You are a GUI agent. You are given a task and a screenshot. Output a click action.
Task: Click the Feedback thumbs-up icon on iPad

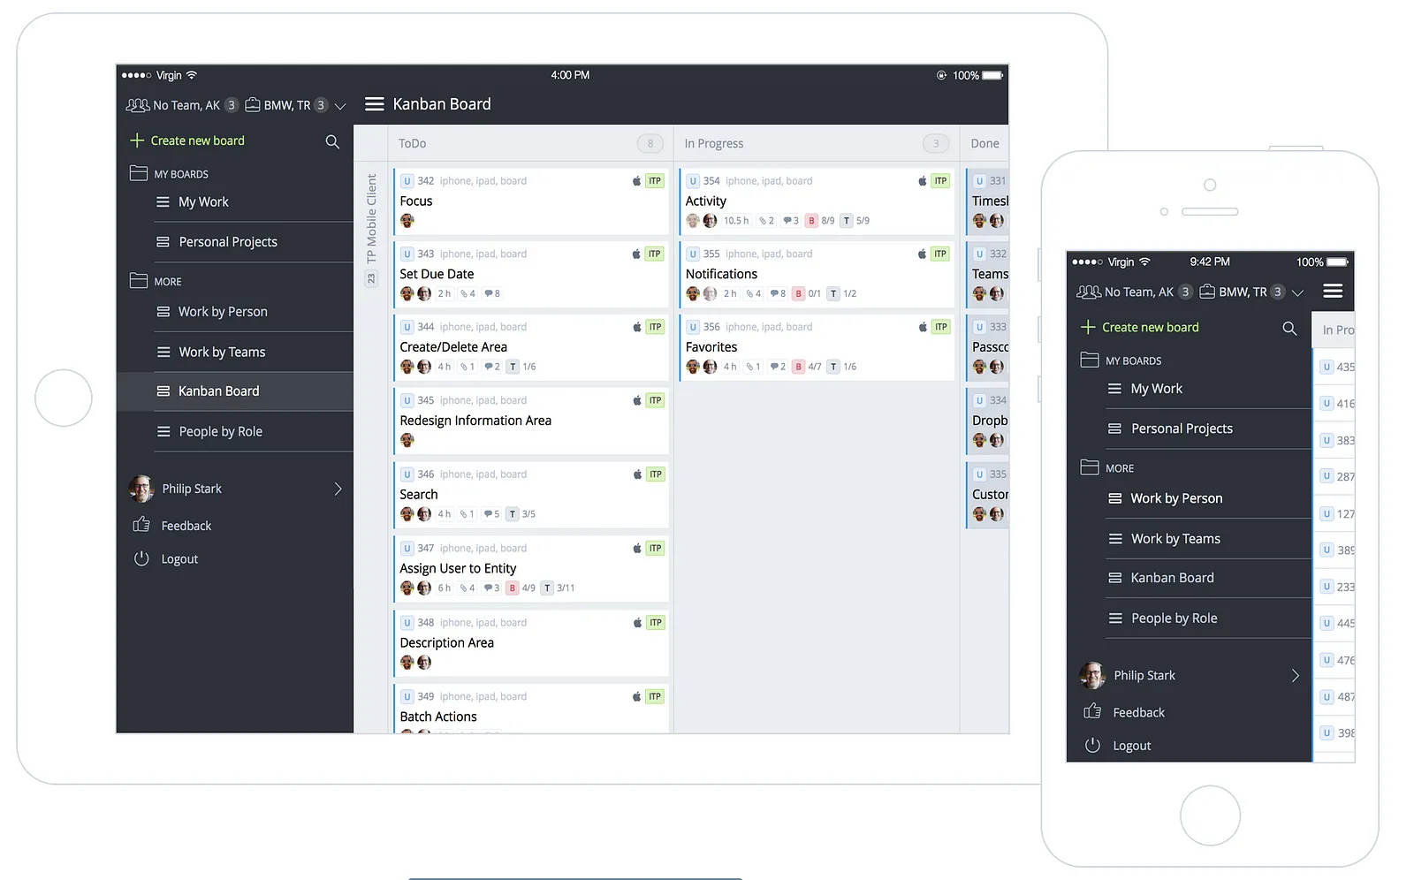141,525
